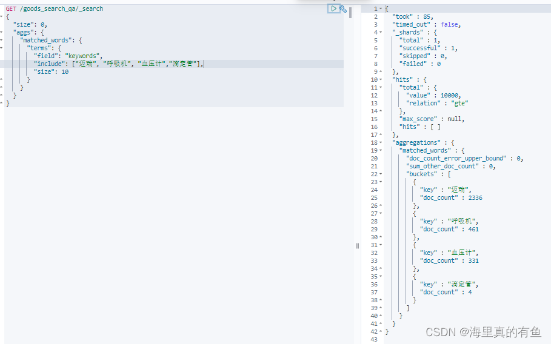Image resolution: width=551 pixels, height=344 pixels.
Task: Place cursor on the "size": 0 line
Action: click(x=30, y=25)
